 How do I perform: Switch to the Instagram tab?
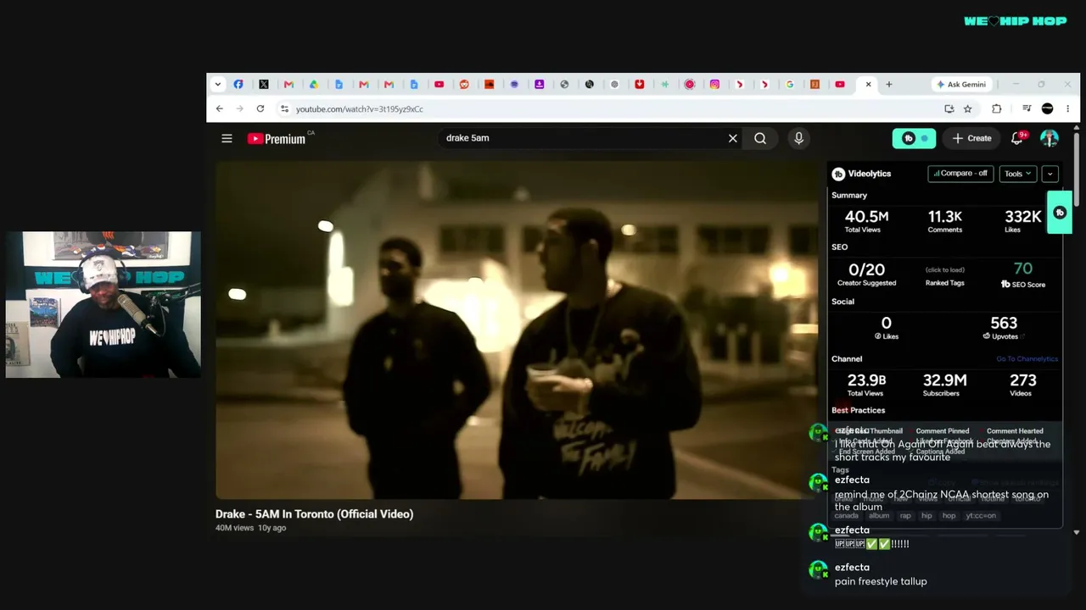tap(715, 84)
